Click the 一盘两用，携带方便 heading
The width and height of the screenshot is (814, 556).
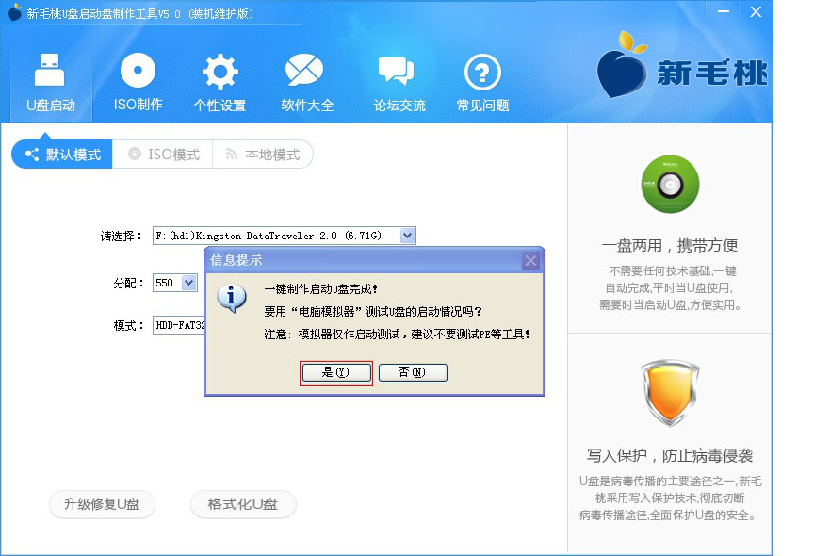[670, 246]
